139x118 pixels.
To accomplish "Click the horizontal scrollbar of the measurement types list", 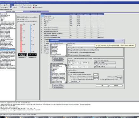I will (x=58, y=56).
